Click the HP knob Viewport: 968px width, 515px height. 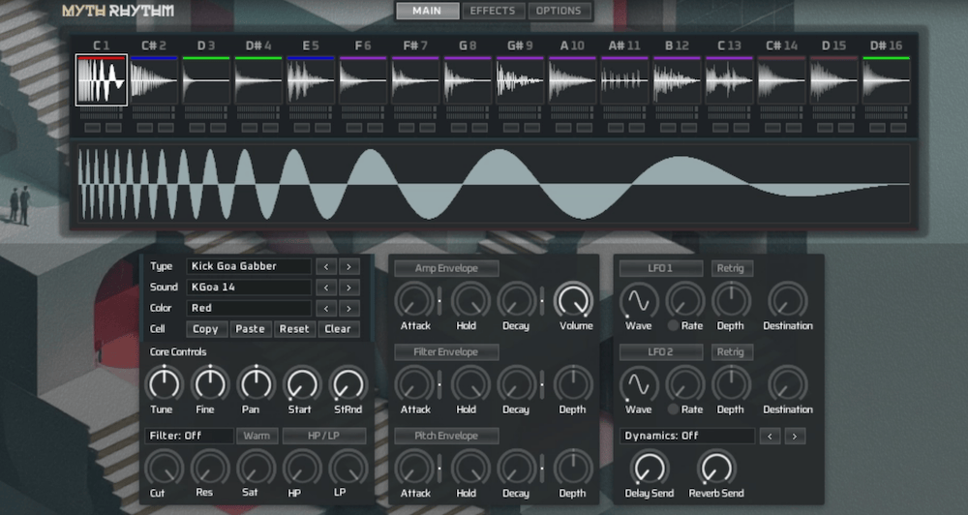[x=302, y=468]
